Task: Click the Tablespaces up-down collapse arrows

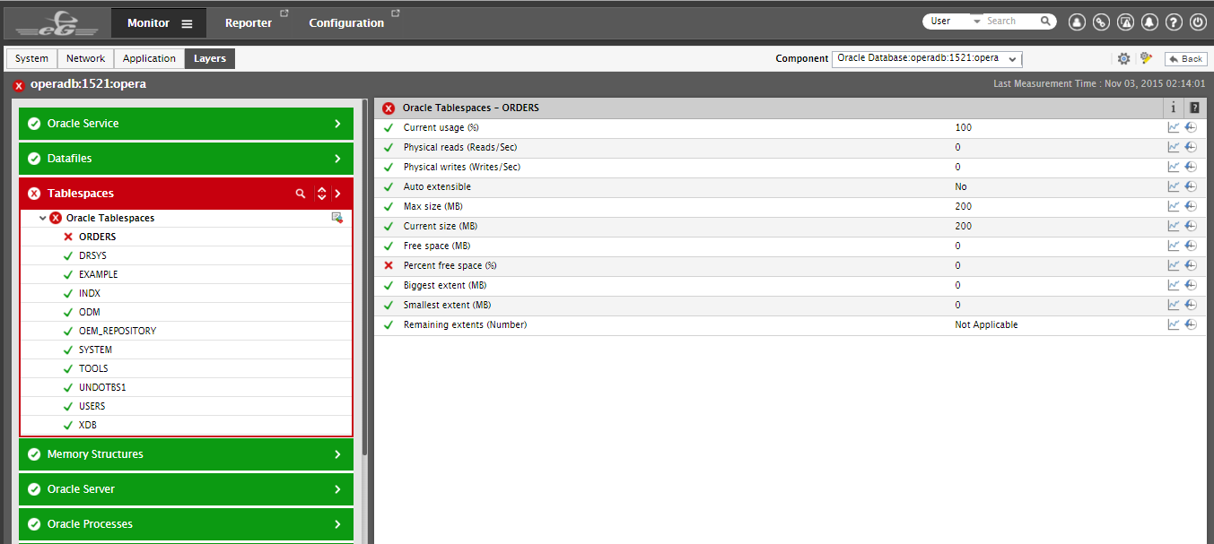Action: point(321,194)
